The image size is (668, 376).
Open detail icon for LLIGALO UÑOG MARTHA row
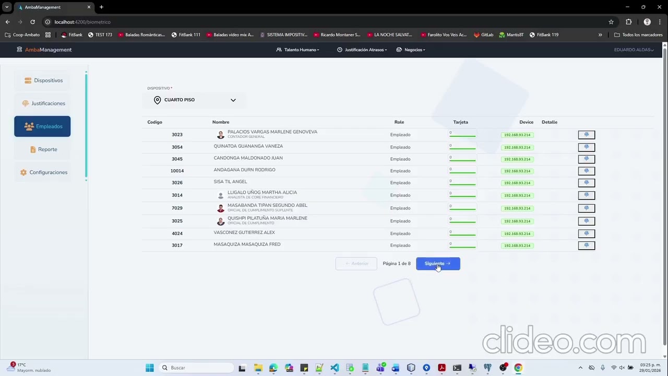pyautogui.click(x=586, y=195)
